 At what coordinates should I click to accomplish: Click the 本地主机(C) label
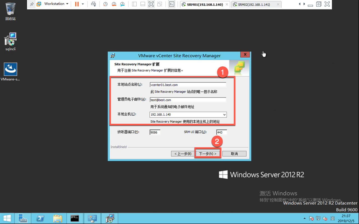pos(126,114)
